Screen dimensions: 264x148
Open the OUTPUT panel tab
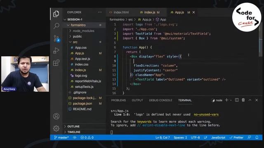137,100
